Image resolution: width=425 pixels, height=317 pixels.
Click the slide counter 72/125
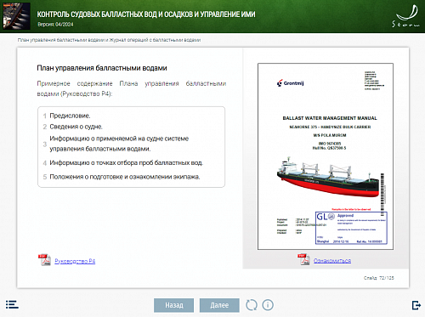point(379,278)
